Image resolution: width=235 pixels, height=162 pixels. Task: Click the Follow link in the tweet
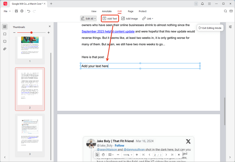[x=120, y=146]
